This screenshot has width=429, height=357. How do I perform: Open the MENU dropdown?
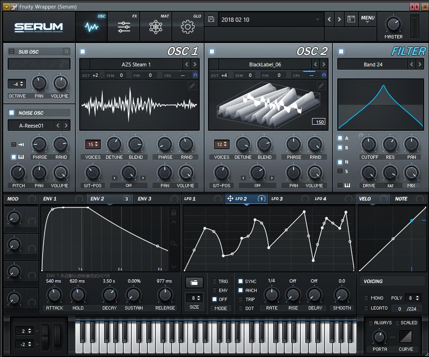(x=367, y=18)
